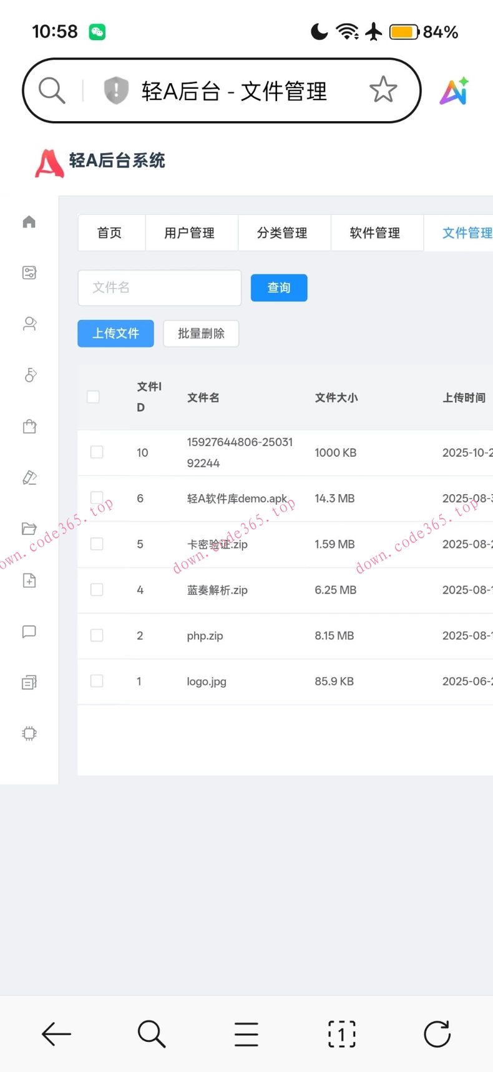Click the 查询 search button
Screen dimensions: 493x1072
(x=279, y=287)
